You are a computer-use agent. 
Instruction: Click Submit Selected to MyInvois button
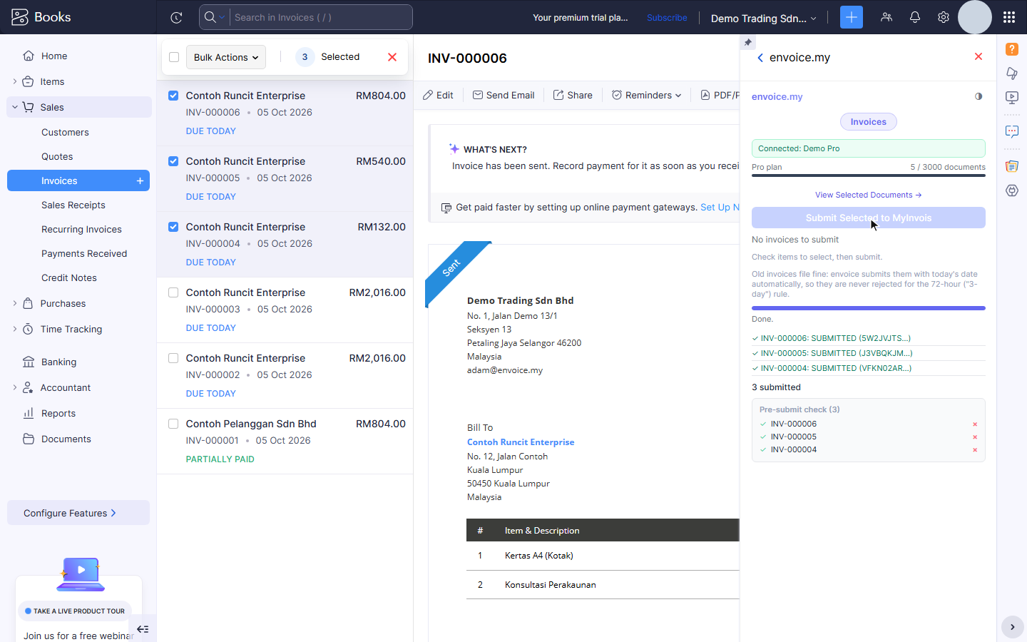click(869, 218)
